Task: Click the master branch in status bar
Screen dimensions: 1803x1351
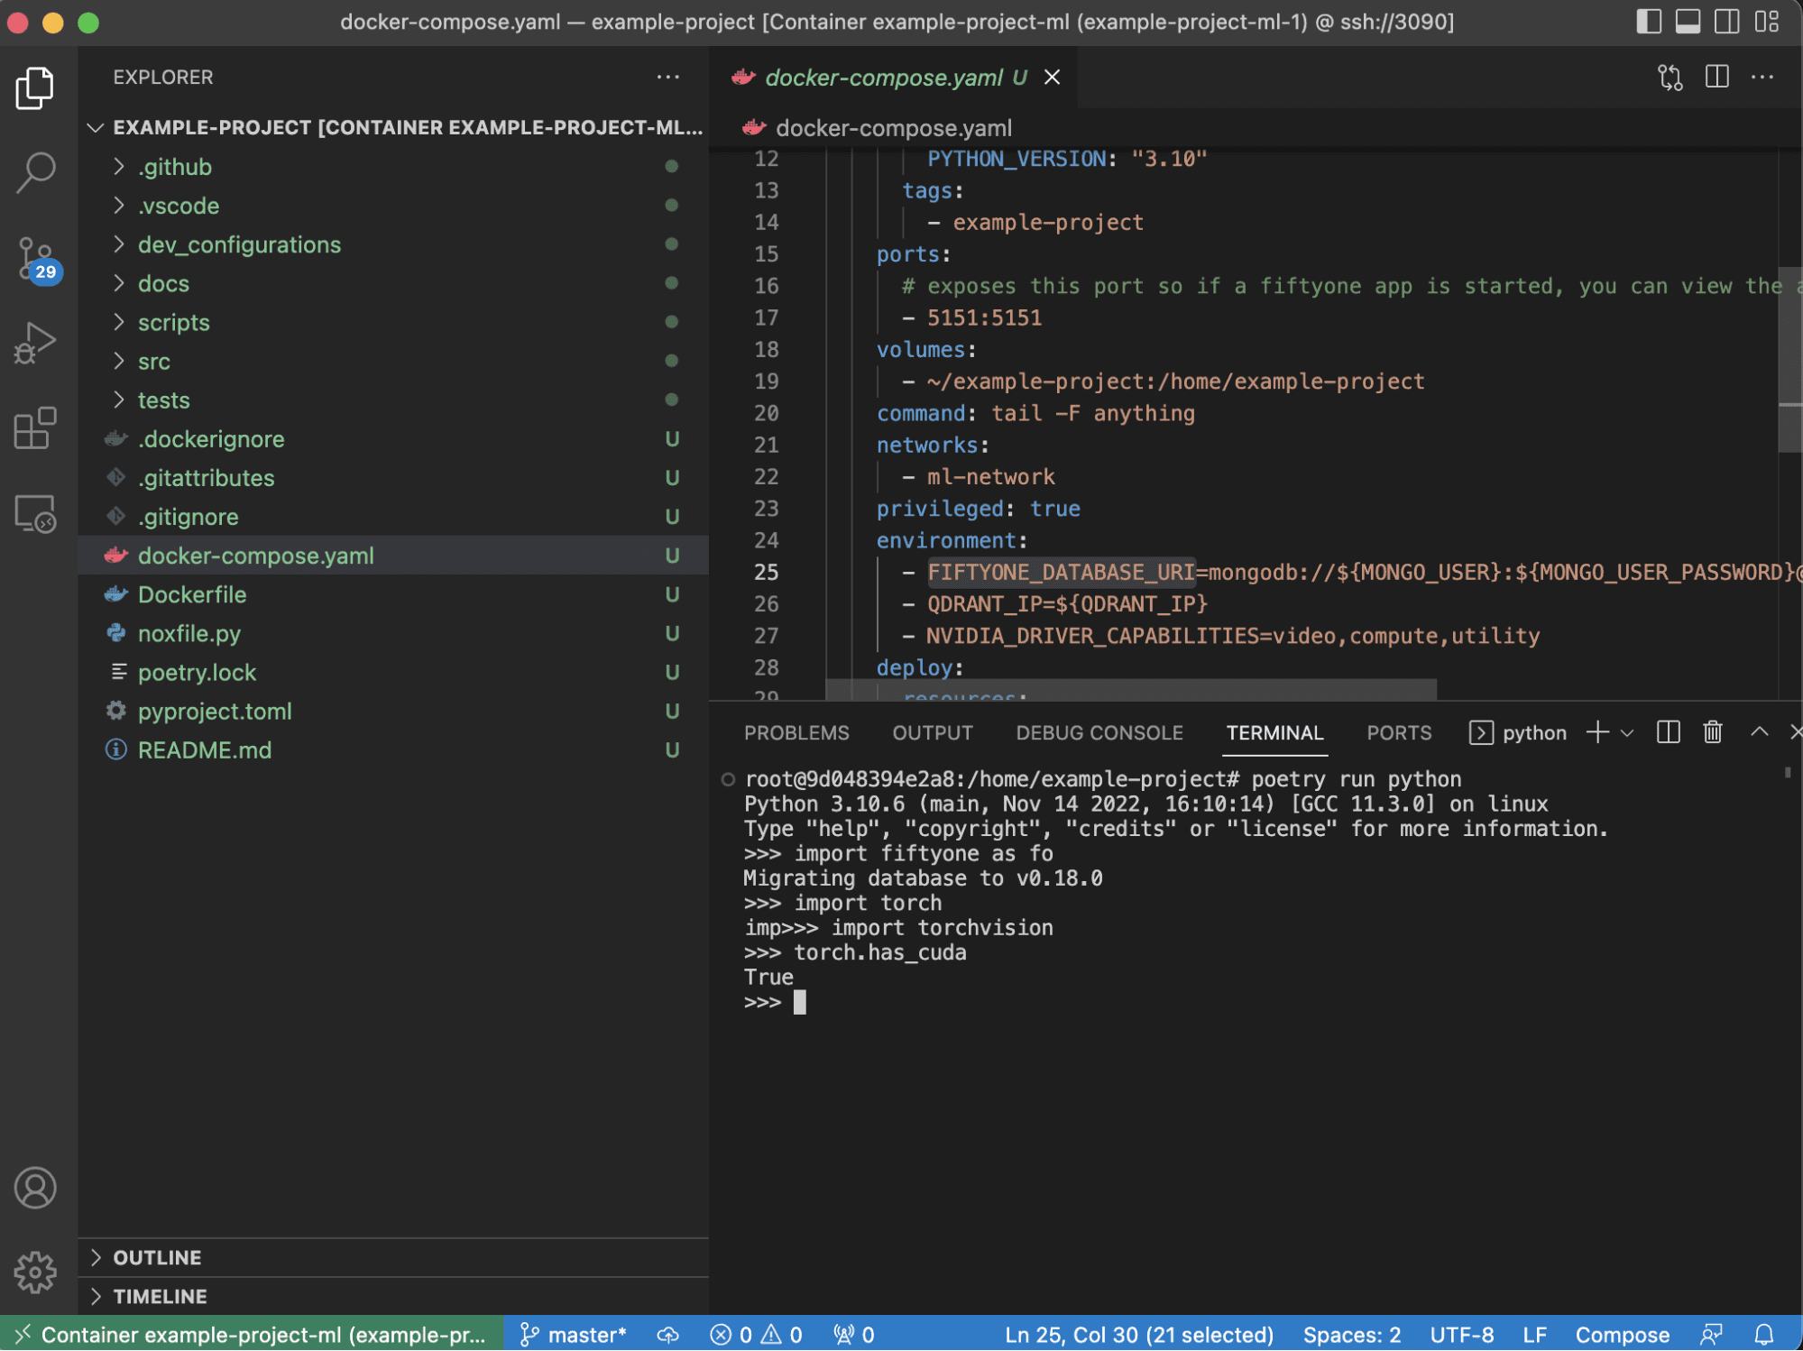Action: point(574,1335)
